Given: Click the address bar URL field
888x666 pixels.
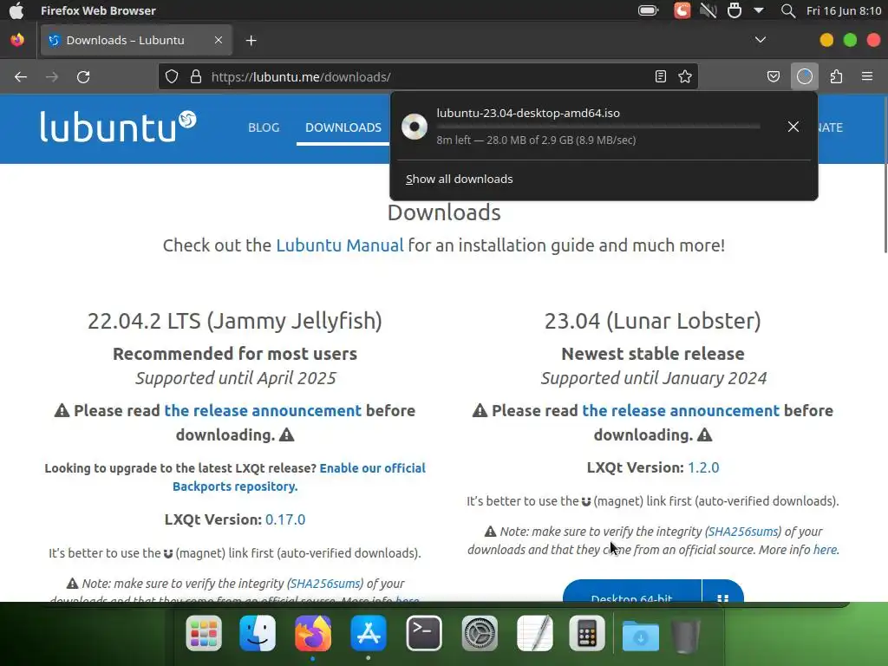Looking at the screenshot, I should [x=430, y=77].
